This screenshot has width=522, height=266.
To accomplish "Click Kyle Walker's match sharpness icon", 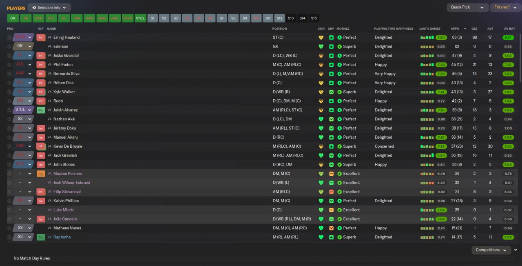I will pos(331,92).
